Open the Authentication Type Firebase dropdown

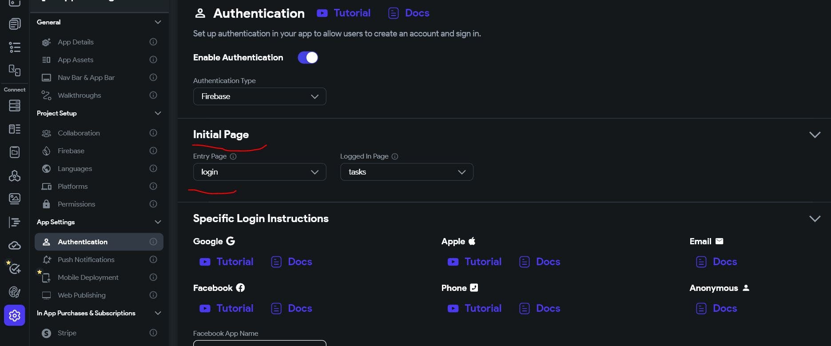pyautogui.click(x=259, y=96)
